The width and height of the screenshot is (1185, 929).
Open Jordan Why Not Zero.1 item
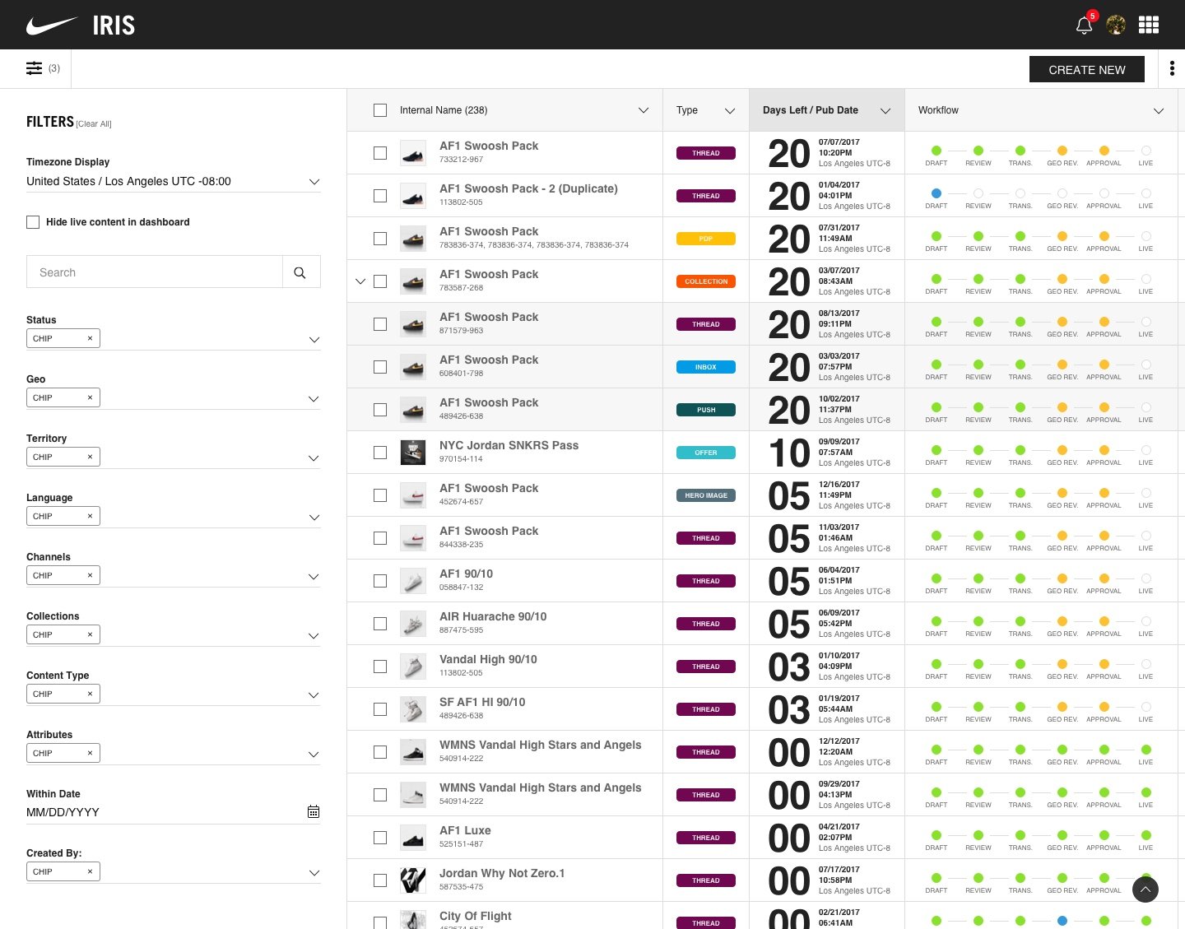[502, 873]
